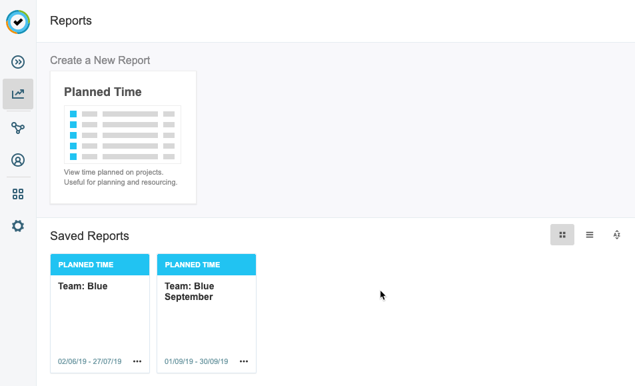Click the app logo in the sidebar
Image resolution: width=635 pixels, height=386 pixels.
point(18,22)
